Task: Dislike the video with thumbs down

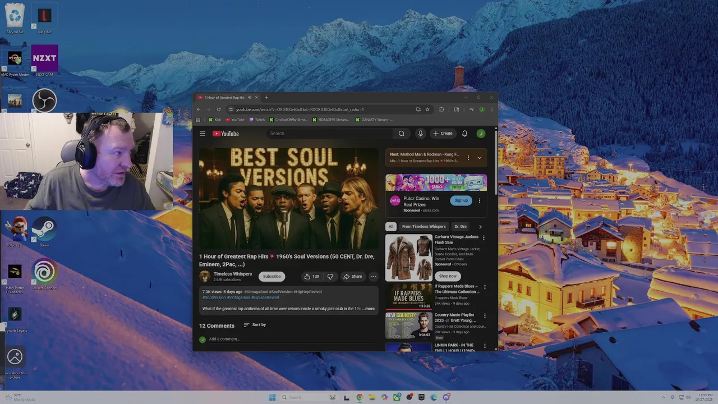Action: pos(330,277)
